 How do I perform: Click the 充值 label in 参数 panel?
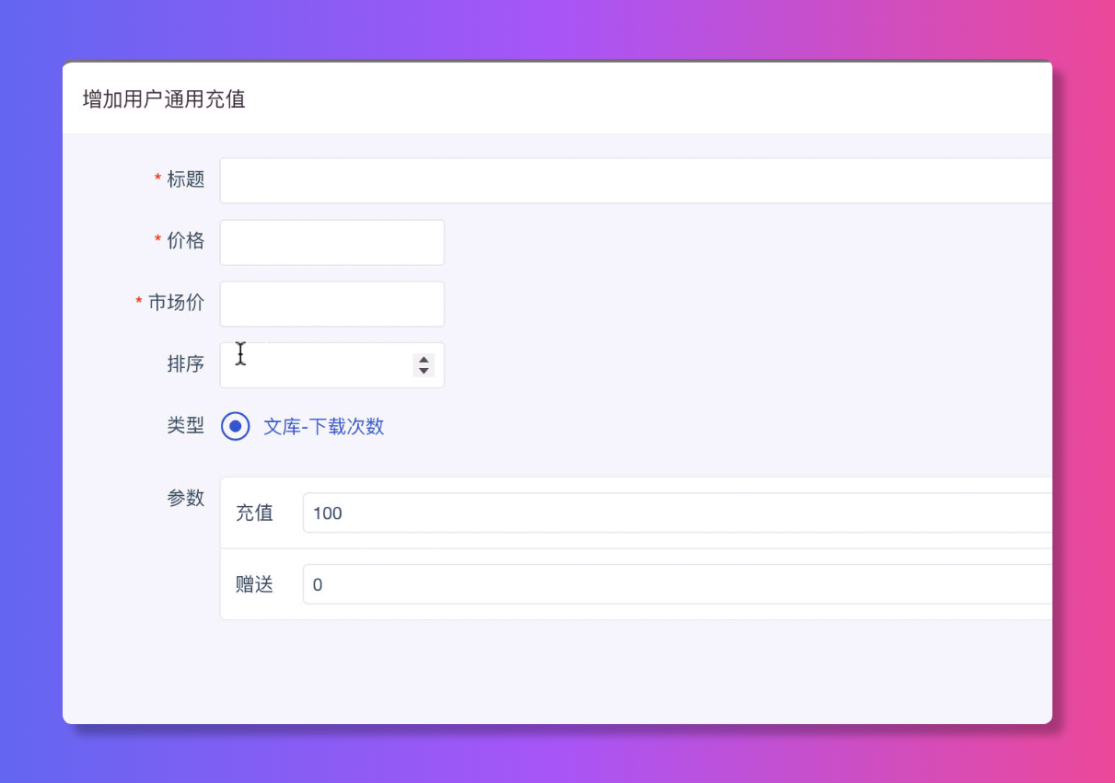254,512
